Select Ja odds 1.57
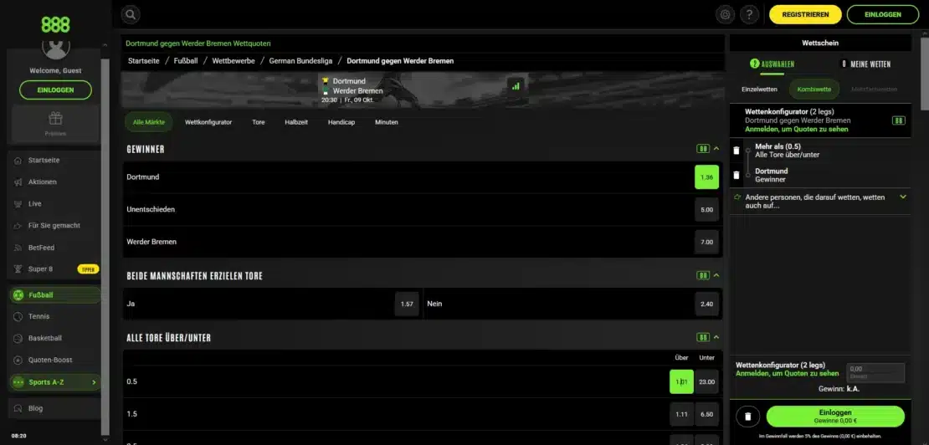The height and width of the screenshot is (445, 929). tap(407, 304)
